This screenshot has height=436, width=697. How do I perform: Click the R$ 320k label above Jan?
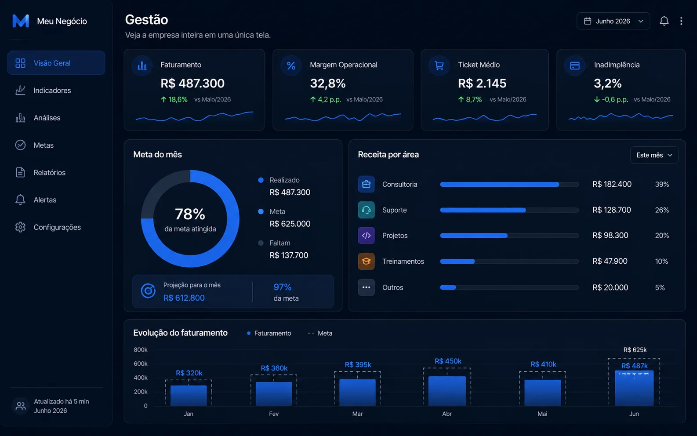(189, 373)
